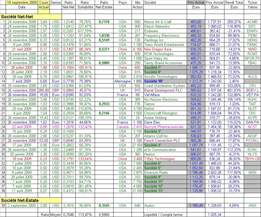The image size is (261, 217).
Task: Select 'Nu Horizon Electronic' cell
Action: click(x=165, y=100)
